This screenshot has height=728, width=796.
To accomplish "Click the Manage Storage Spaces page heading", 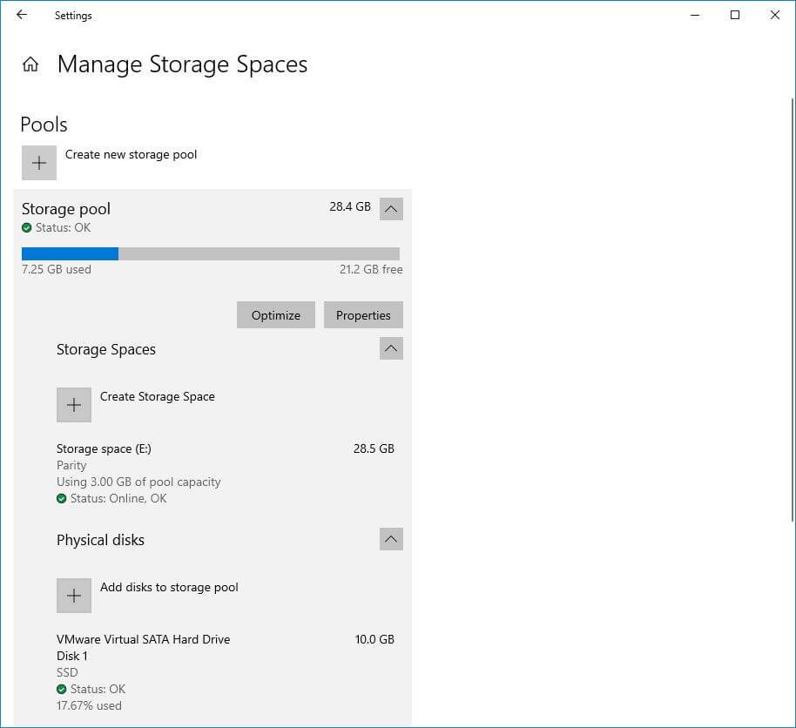I will pos(182,64).
